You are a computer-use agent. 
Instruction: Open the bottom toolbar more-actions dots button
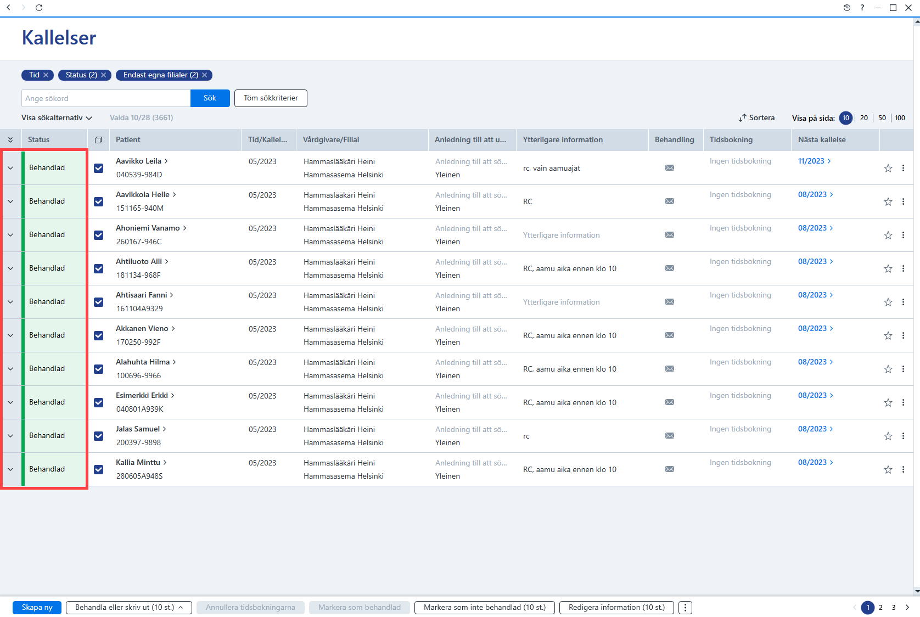[x=685, y=608]
